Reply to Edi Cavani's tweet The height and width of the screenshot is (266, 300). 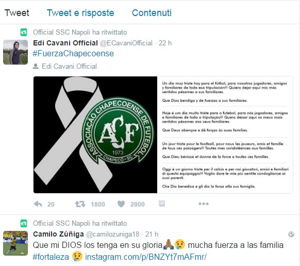click(38, 204)
